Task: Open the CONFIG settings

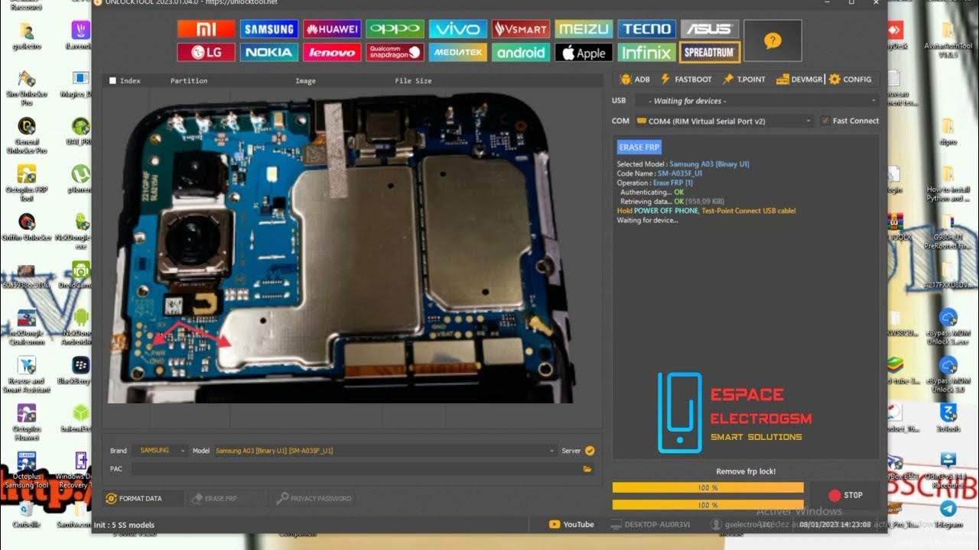Action: point(850,79)
